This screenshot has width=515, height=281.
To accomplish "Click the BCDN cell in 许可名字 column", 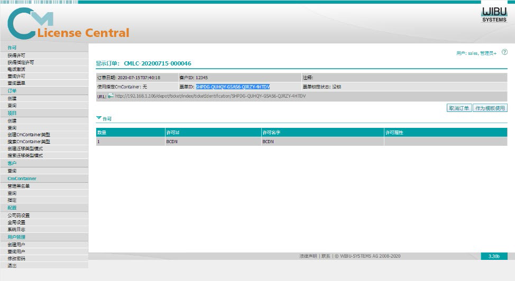I will 323,142.
